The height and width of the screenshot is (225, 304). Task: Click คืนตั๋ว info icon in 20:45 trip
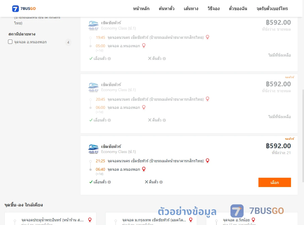164,120
